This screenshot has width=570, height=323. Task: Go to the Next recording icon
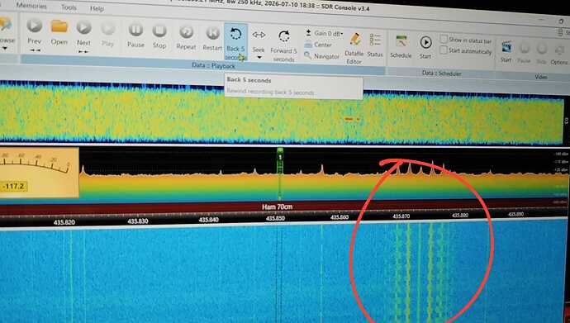[83, 27]
